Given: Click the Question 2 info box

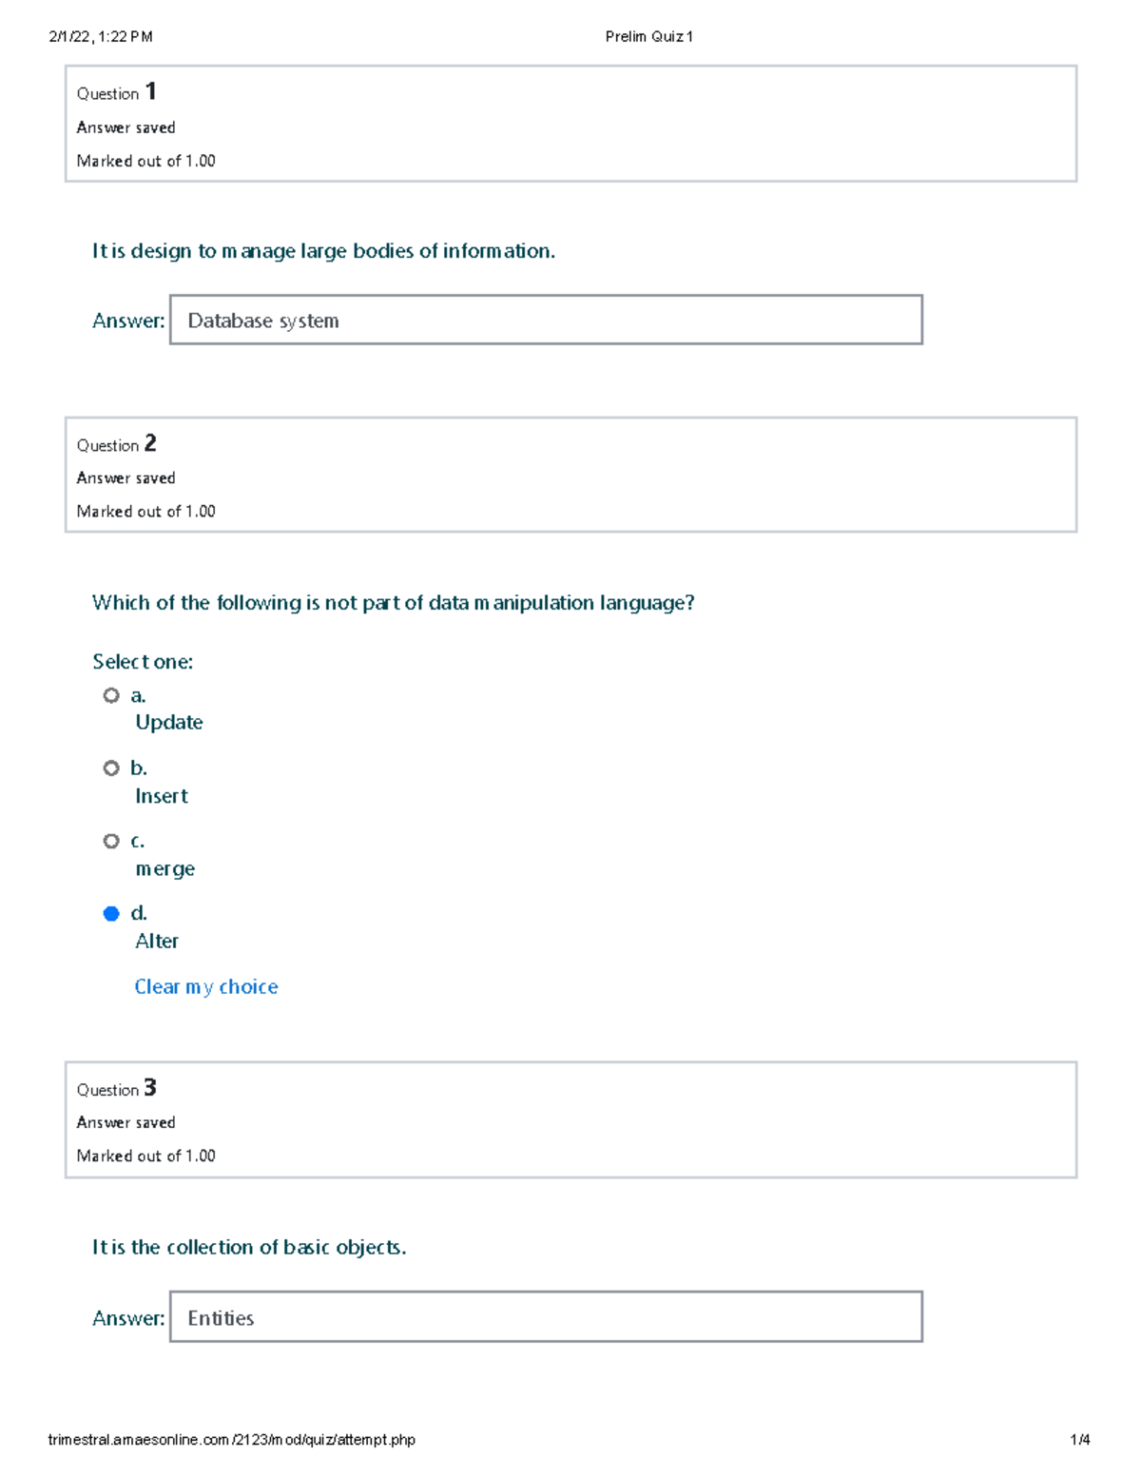Looking at the screenshot, I should [570, 476].
